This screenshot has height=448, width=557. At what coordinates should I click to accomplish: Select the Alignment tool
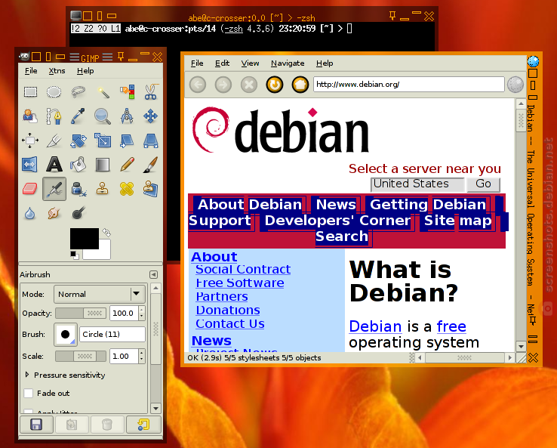click(30, 141)
